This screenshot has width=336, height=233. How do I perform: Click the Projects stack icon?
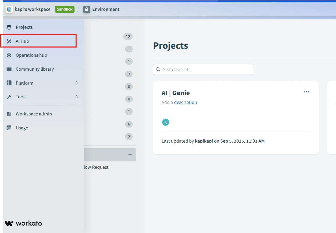point(9,27)
